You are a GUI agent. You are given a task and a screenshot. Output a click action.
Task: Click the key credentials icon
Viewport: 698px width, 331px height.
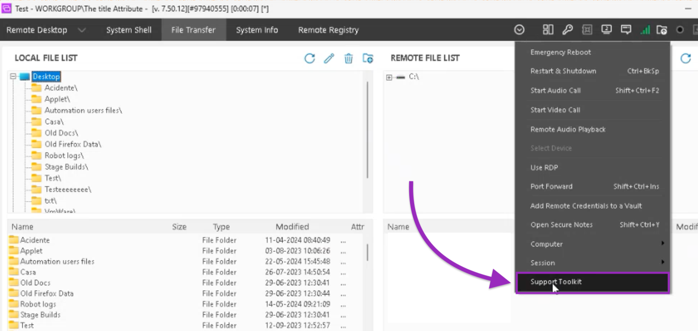[x=567, y=30]
